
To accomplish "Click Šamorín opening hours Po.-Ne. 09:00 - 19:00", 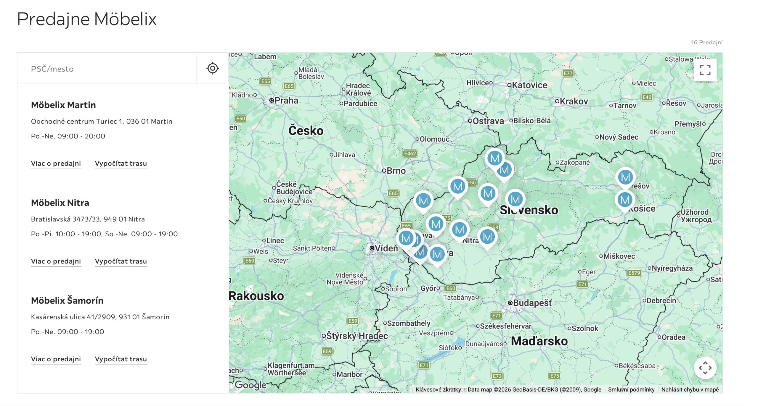I will [68, 331].
